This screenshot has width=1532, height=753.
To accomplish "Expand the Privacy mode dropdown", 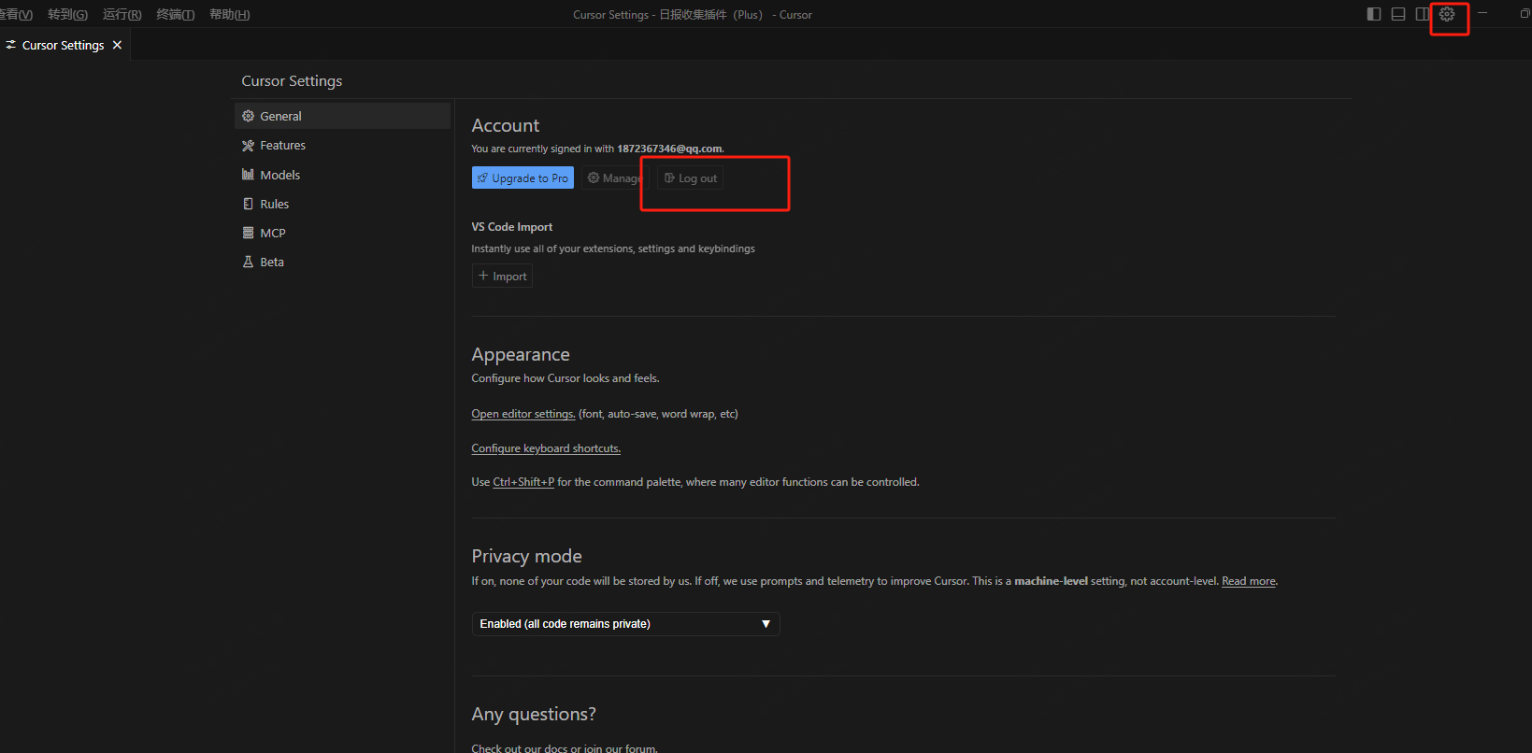I will point(625,623).
